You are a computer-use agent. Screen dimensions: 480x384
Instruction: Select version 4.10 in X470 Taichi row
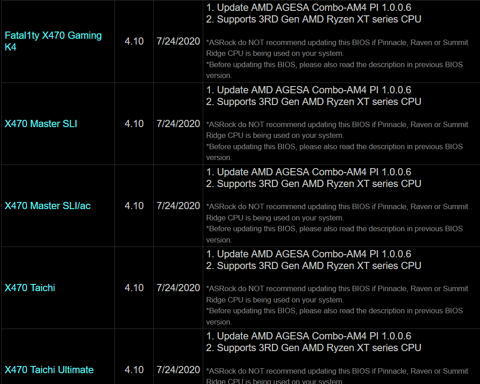pos(134,288)
